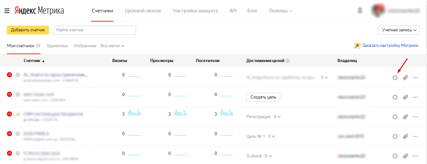Open Заказать настройку Метрики link
The width and height of the screenshot is (427, 164).
click(390, 45)
